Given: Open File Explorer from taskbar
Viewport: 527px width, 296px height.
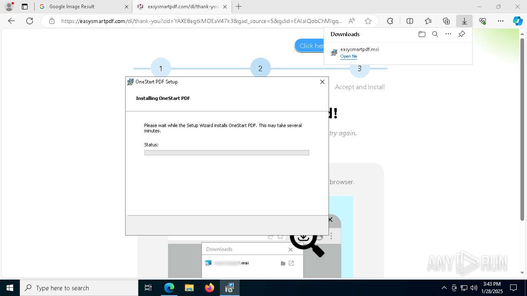Looking at the screenshot, I should (x=189, y=288).
